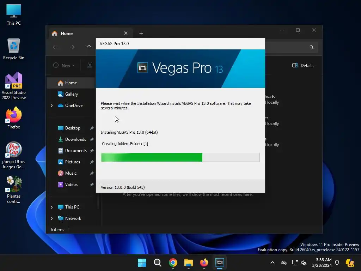Open Music in the navigation pane
361x271 pixels.
71,173
